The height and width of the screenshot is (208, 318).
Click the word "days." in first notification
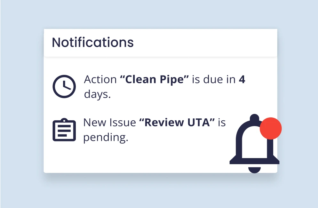pyautogui.click(x=98, y=94)
